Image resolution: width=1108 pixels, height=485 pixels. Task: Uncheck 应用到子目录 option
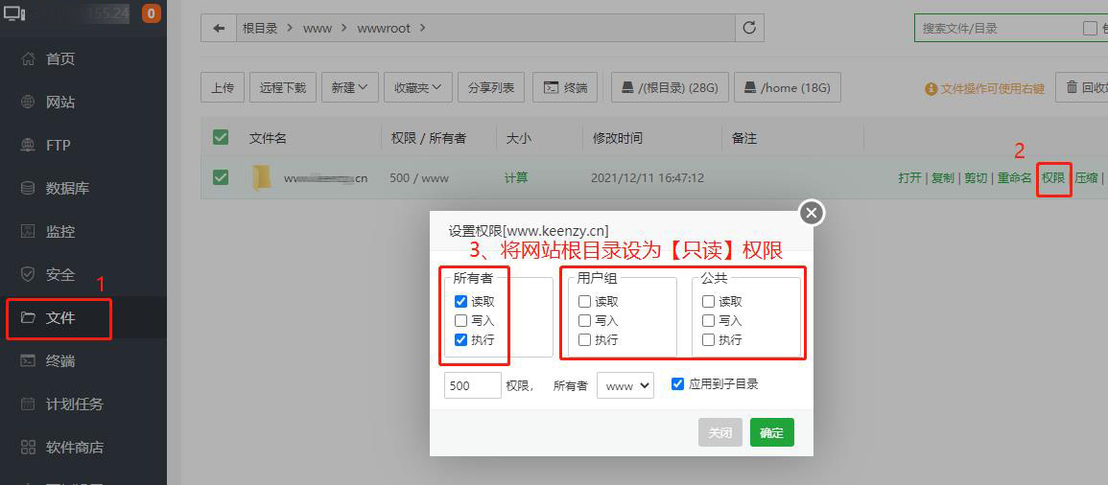678,384
